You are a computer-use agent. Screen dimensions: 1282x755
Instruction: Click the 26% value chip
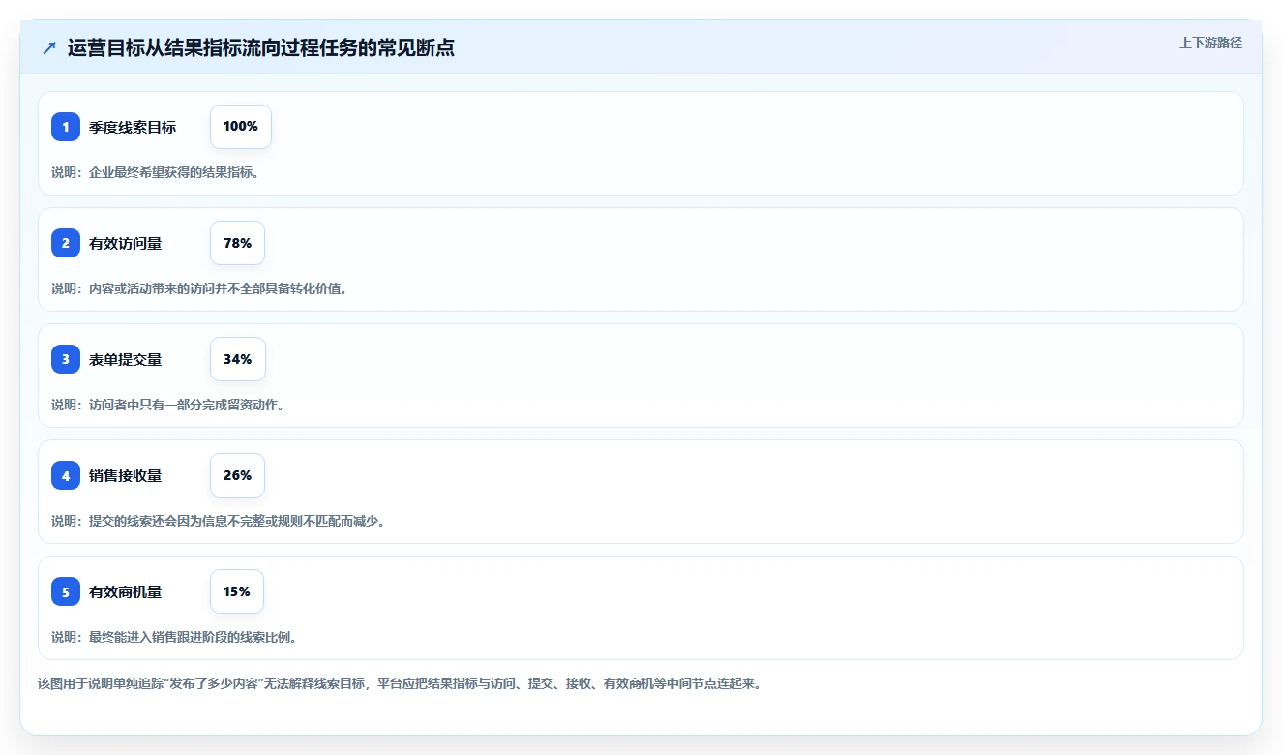[x=237, y=475]
